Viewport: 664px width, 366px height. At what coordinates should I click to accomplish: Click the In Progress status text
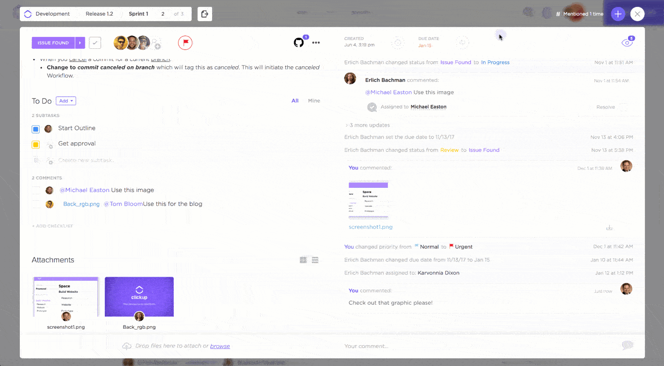pyautogui.click(x=495, y=63)
